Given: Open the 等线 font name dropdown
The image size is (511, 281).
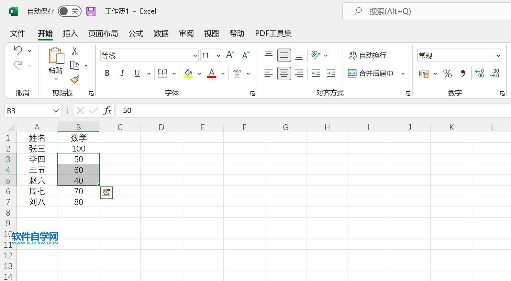Looking at the screenshot, I should [x=195, y=56].
